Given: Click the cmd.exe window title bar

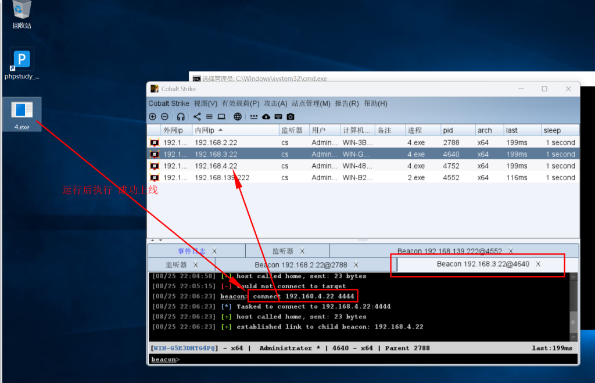Looking at the screenshot, I should 392,77.
